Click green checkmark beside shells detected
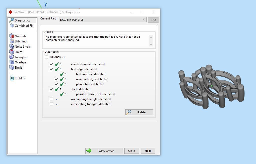 57,89
